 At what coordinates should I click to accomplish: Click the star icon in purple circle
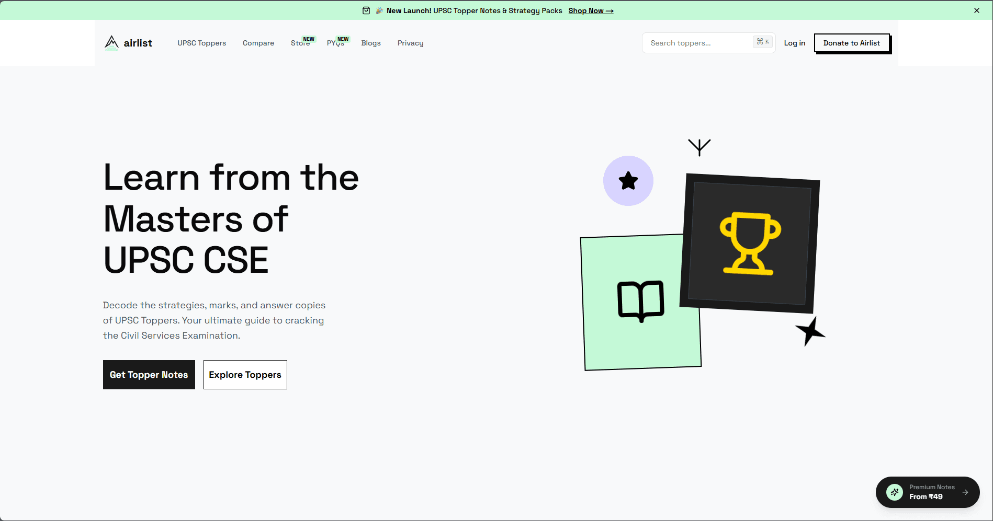point(628,181)
